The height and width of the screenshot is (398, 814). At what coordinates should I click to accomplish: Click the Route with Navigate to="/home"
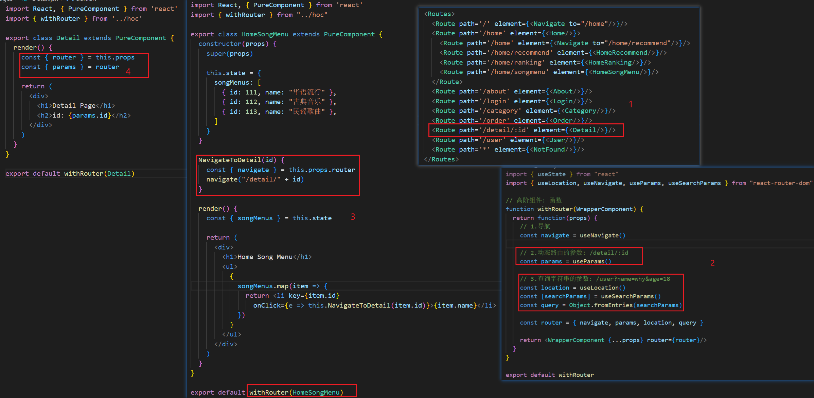pos(530,24)
